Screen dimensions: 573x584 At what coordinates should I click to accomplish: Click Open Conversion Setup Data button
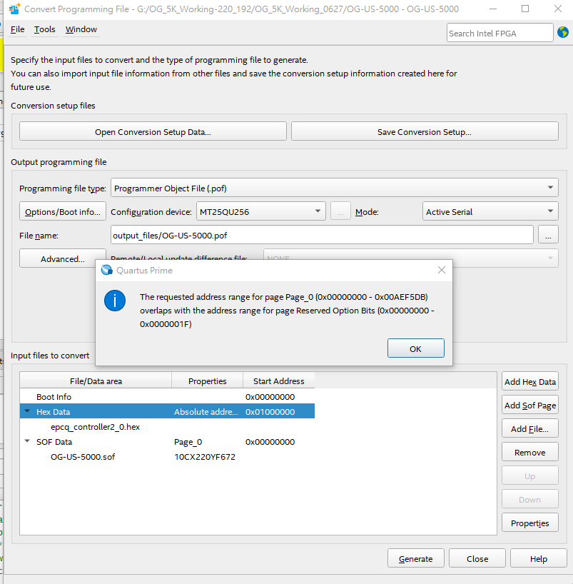(x=153, y=131)
